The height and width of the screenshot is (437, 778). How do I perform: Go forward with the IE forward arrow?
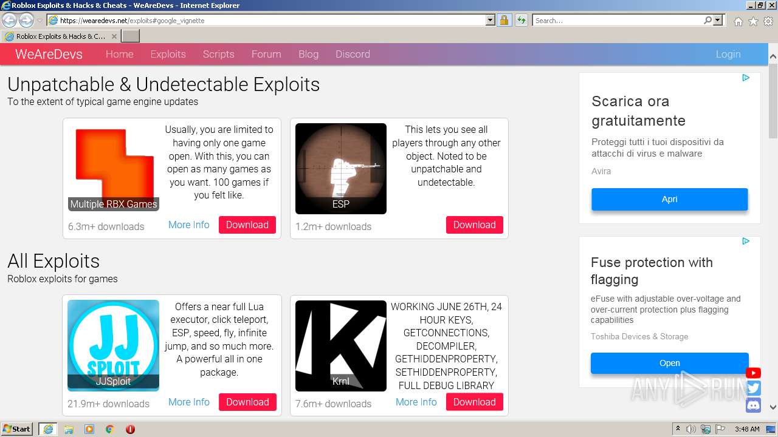[26, 21]
